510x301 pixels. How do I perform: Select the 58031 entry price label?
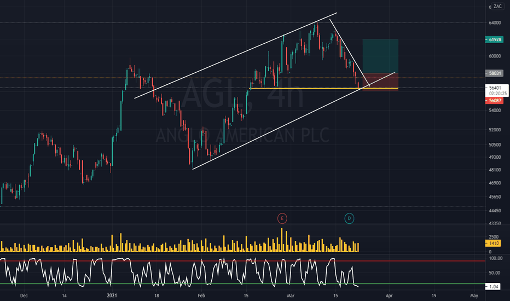coord(494,73)
